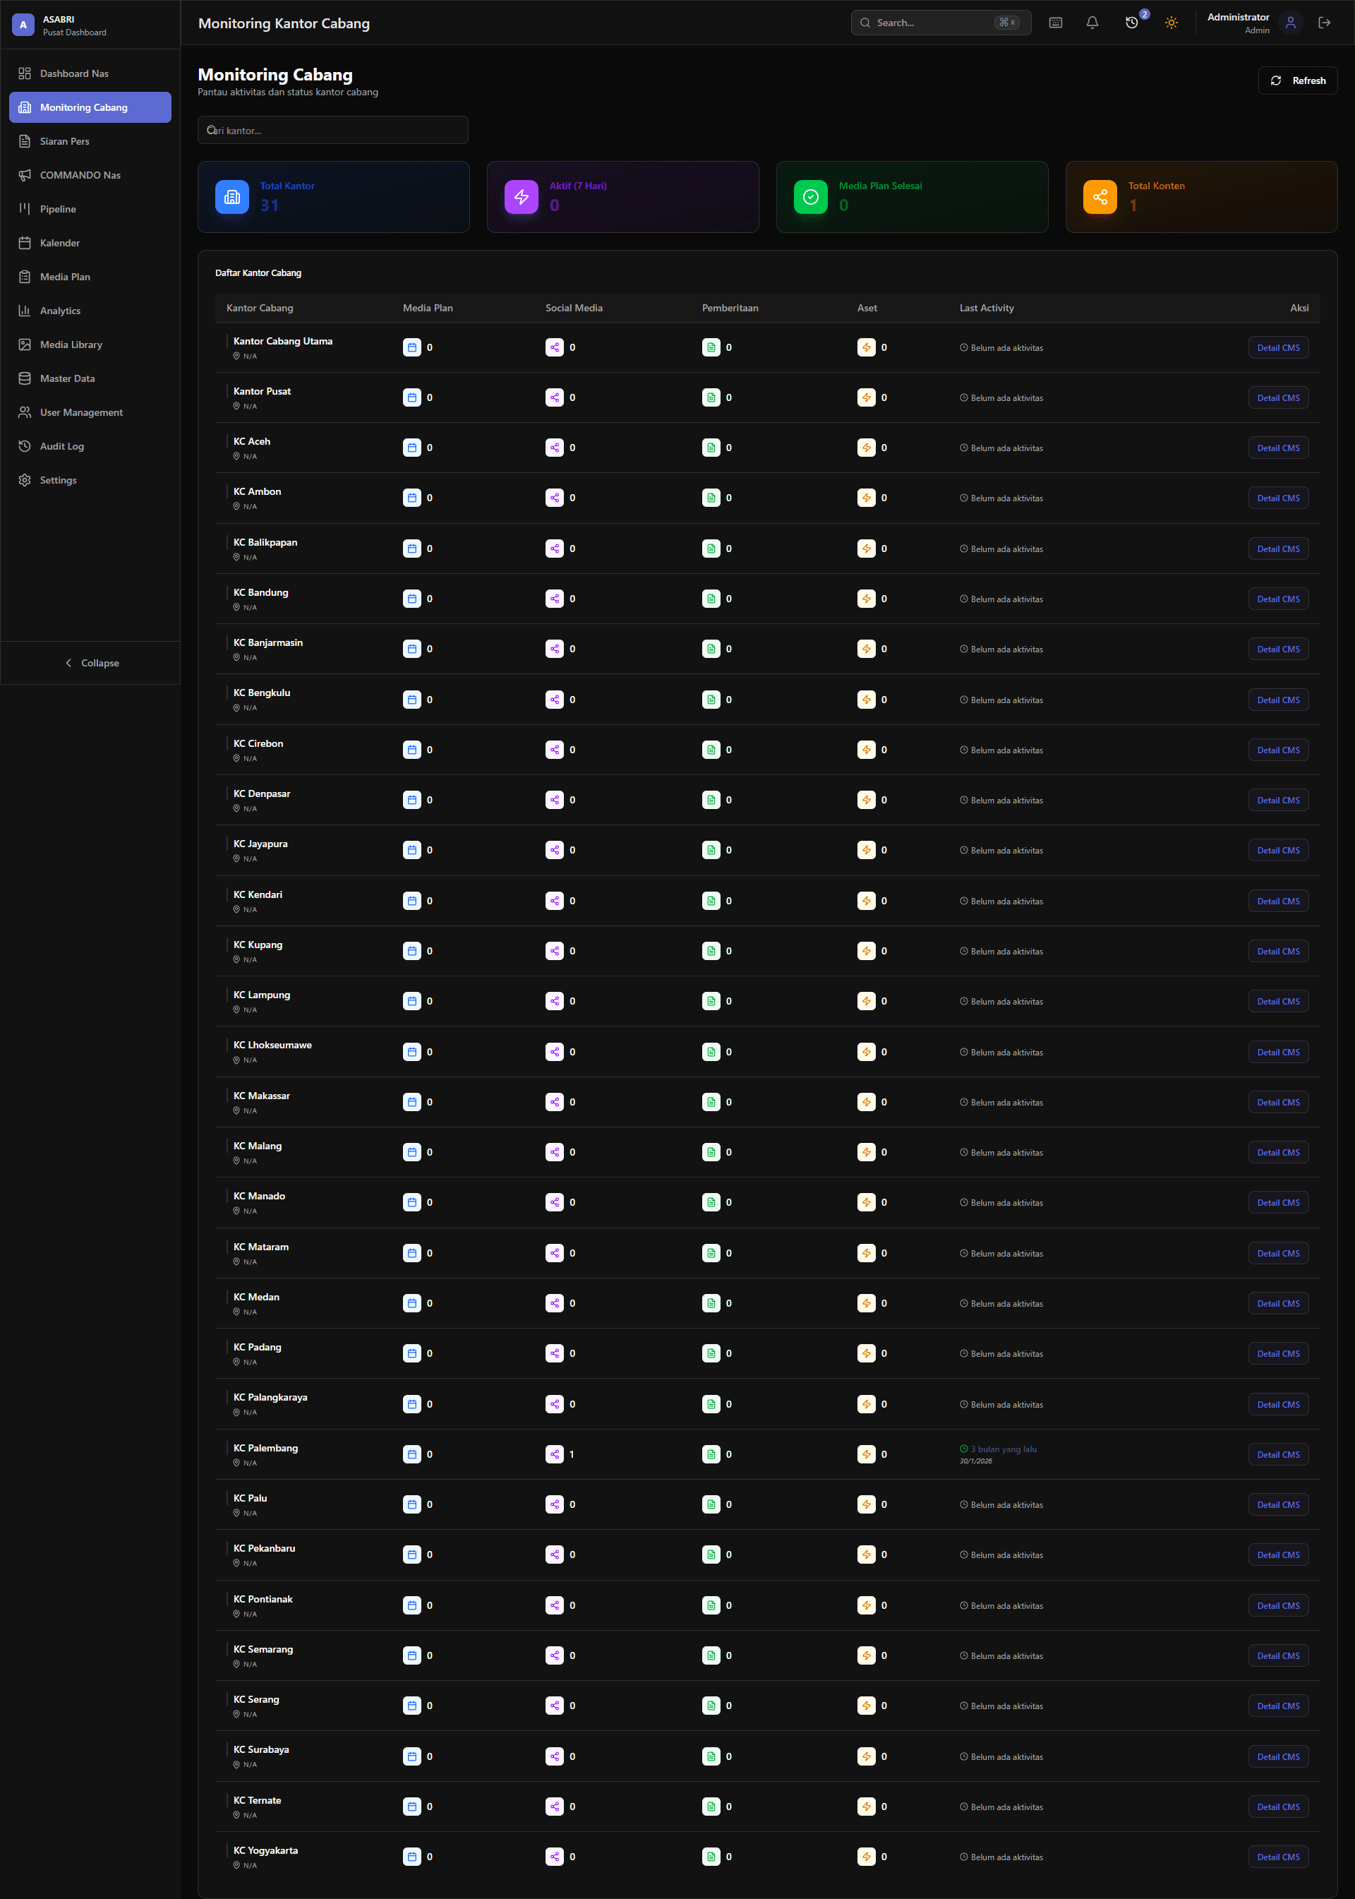
Task: Click clock icon in KC Palembang last activity
Action: (x=964, y=1449)
